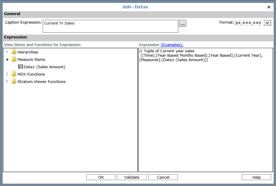Open the caption expression ellipsis editor
This screenshot has height=186, width=276.
182,24
